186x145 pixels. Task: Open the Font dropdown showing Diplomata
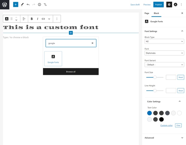tap(164, 53)
